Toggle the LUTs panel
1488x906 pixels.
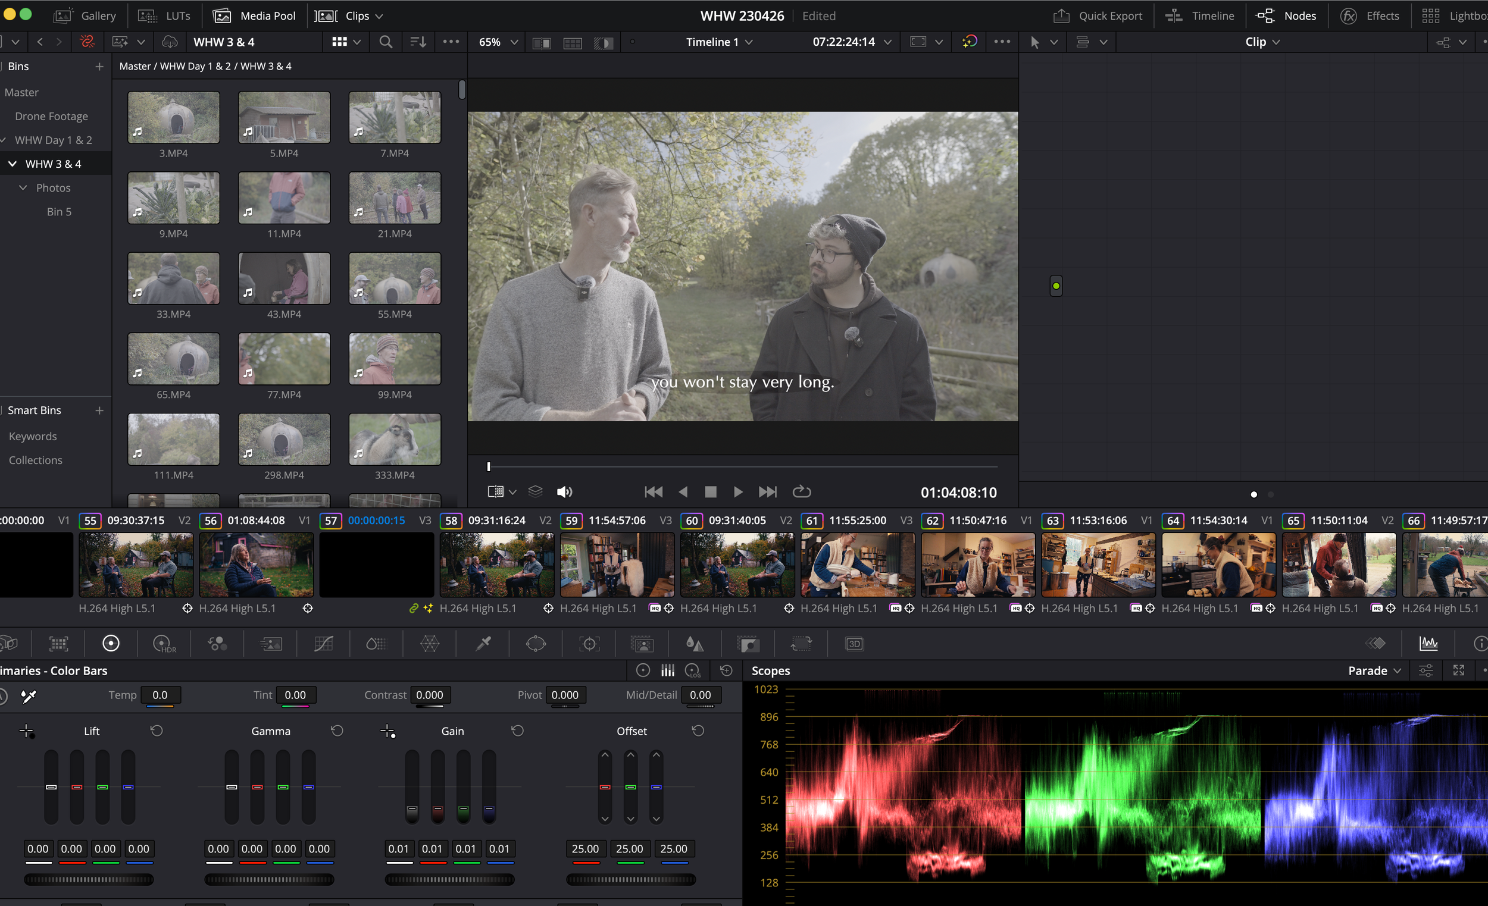click(x=164, y=15)
